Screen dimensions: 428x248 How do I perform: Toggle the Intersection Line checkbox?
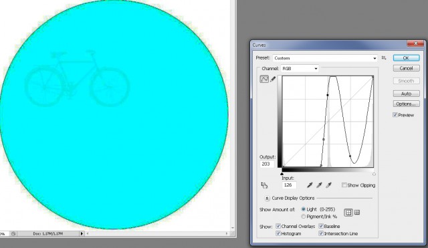[x=321, y=233]
